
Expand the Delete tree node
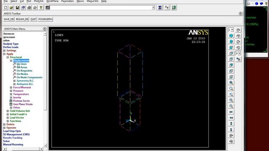pyautogui.click(x=4, y=125)
